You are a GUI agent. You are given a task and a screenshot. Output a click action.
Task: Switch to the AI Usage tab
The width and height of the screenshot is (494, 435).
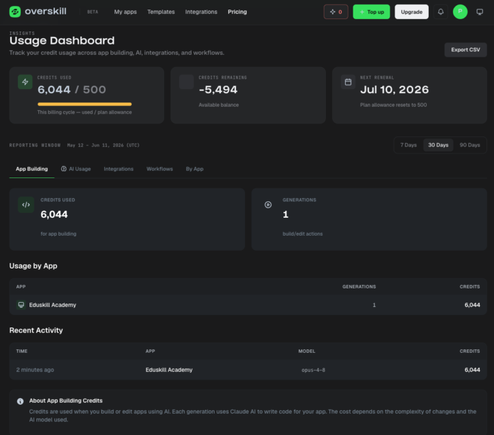(x=75, y=169)
